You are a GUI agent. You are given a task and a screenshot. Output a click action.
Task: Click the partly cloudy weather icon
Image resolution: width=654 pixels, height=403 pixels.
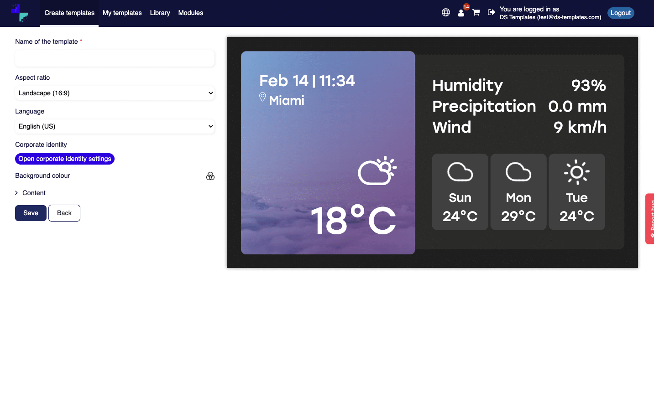(x=377, y=171)
